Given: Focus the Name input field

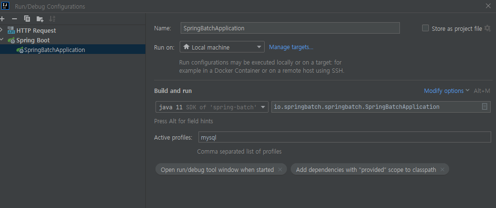Looking at the screenshot, I should (x=290, y=28).
